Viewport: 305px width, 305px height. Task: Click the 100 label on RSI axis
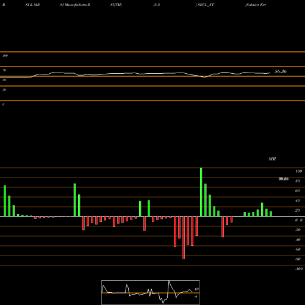pos(5,56)
